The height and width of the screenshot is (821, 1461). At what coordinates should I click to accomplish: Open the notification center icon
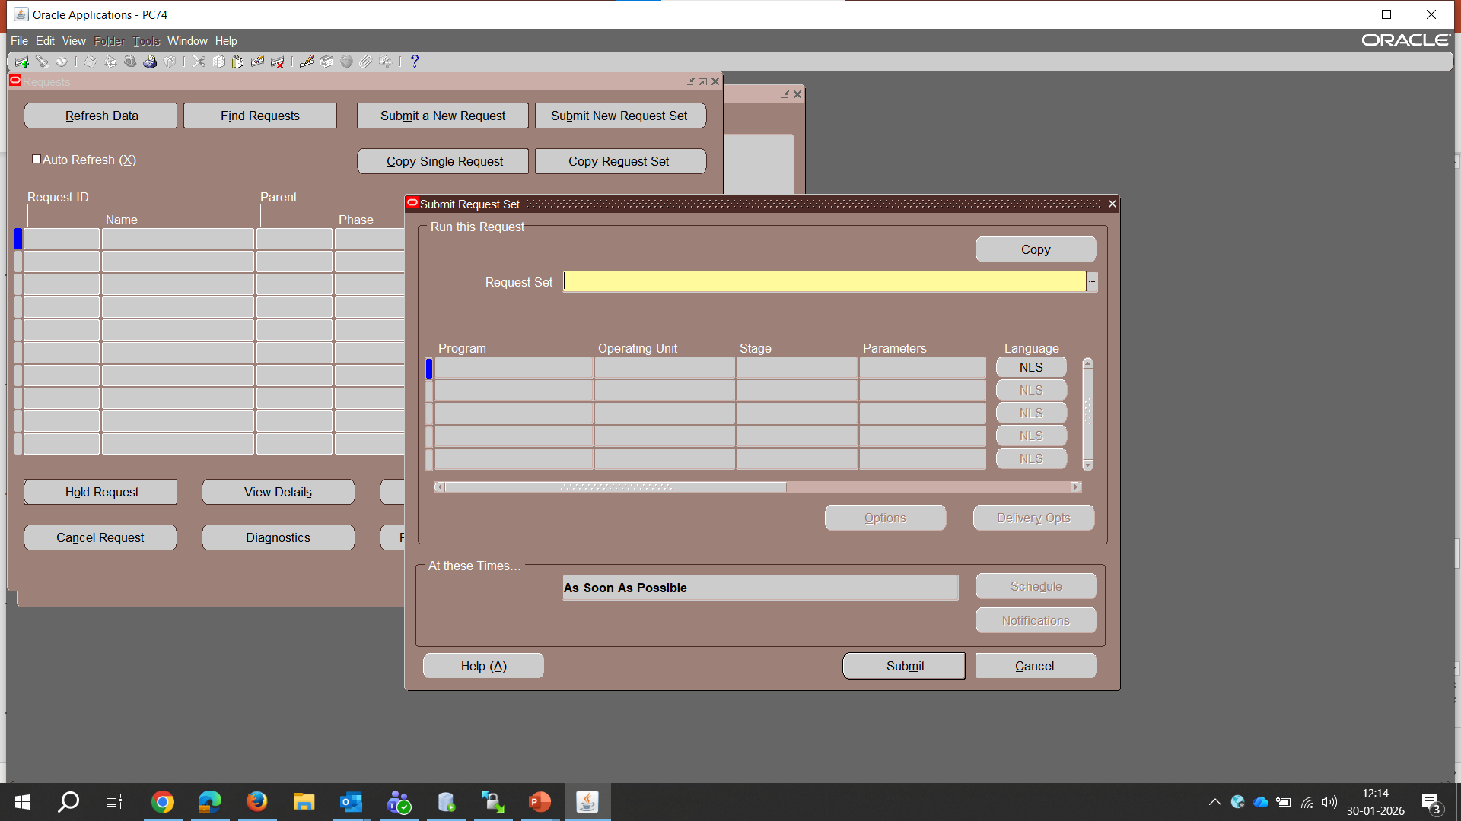pos(1431,803)
